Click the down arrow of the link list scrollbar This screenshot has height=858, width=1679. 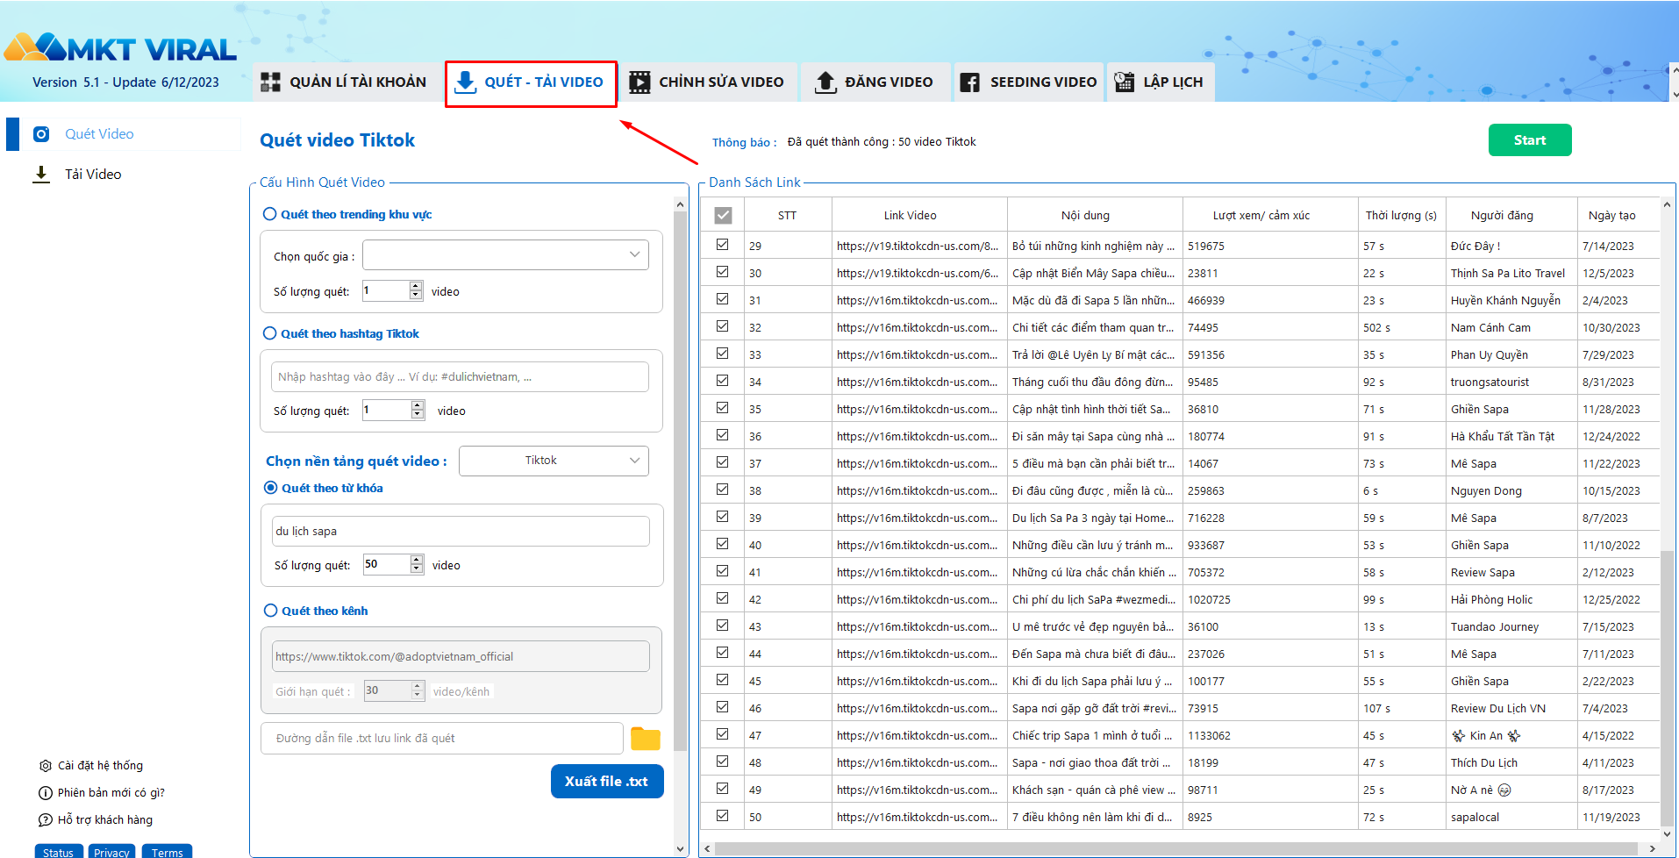1668,834
